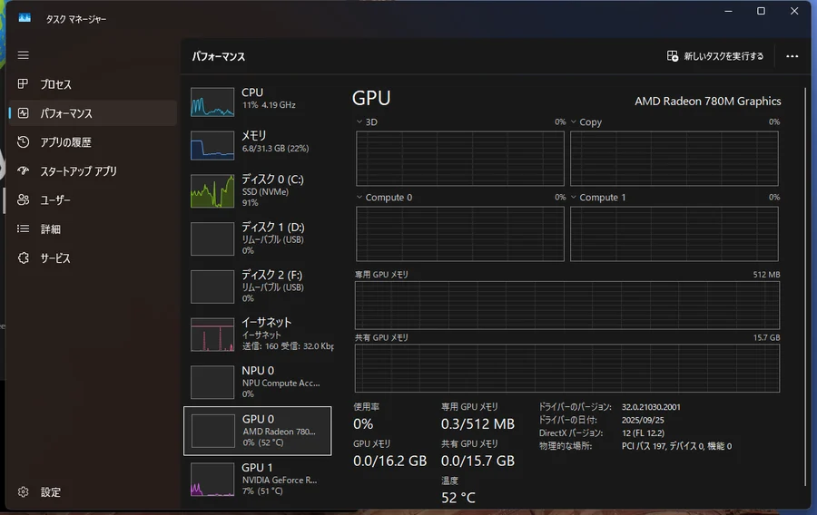Click the 0% 使用率 utilization value

tap(363, 424)
